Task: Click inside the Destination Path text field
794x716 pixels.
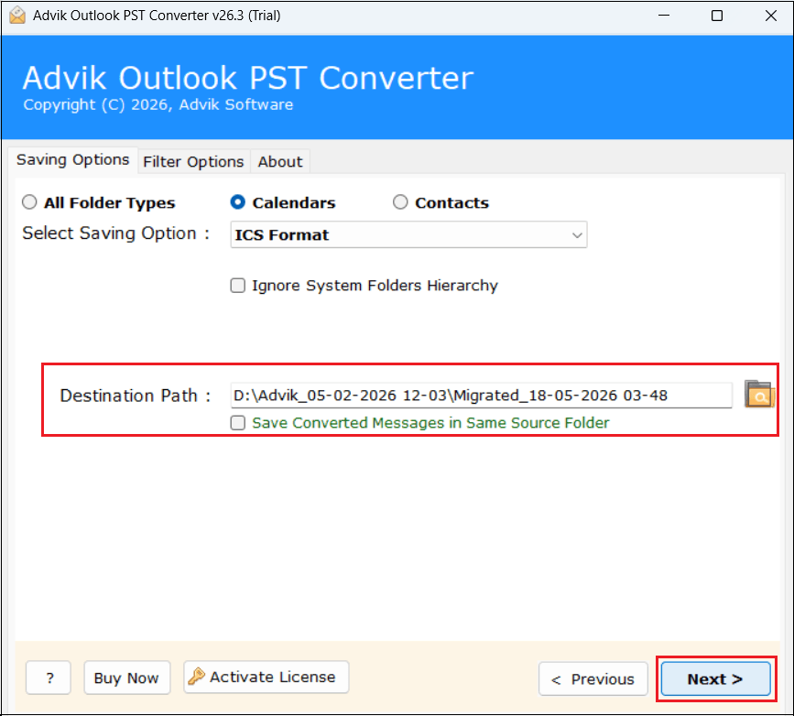Action: (x=481, y=396)
